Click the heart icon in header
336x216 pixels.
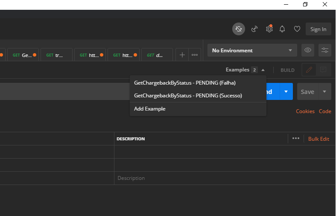point(297,29)
